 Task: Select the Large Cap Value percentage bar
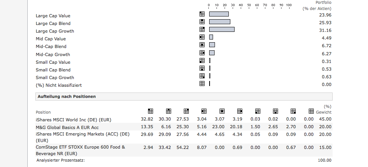click(x=219, y=14)
